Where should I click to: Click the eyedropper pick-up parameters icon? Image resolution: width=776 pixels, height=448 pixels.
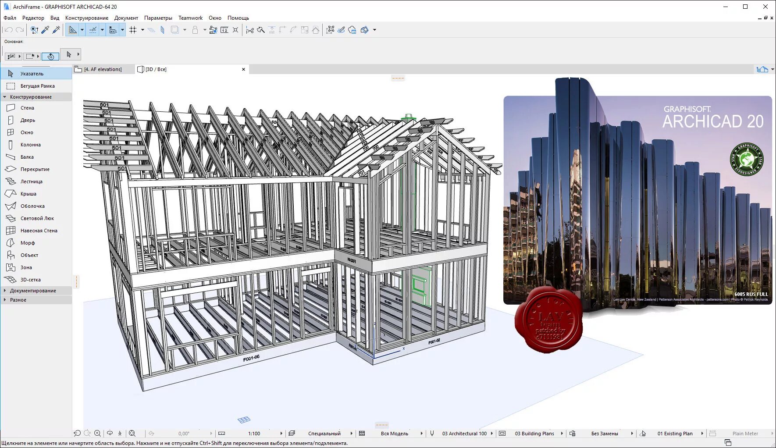click(x=45, y=30)
